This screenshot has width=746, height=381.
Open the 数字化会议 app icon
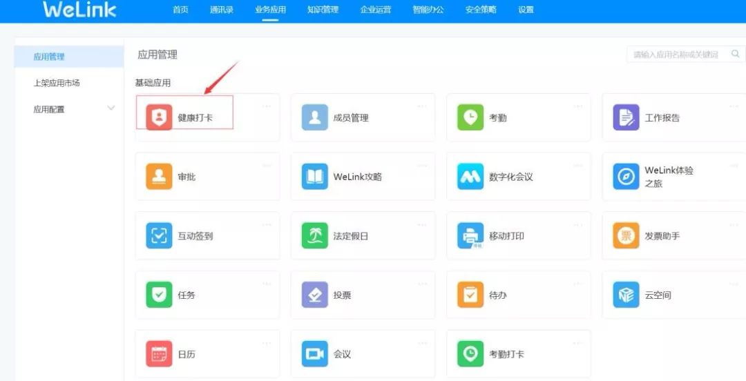point(470,177)
